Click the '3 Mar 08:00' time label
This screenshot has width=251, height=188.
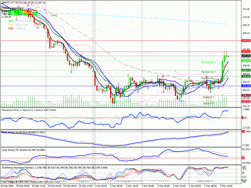[116, 186]
